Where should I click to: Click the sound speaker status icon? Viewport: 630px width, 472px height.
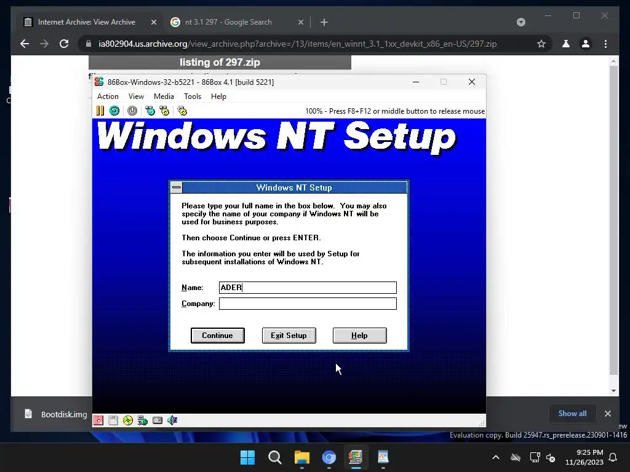click(x=172, y=420)
